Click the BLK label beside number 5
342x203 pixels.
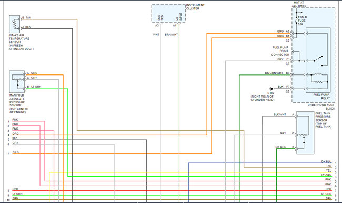tap(15, 138)
